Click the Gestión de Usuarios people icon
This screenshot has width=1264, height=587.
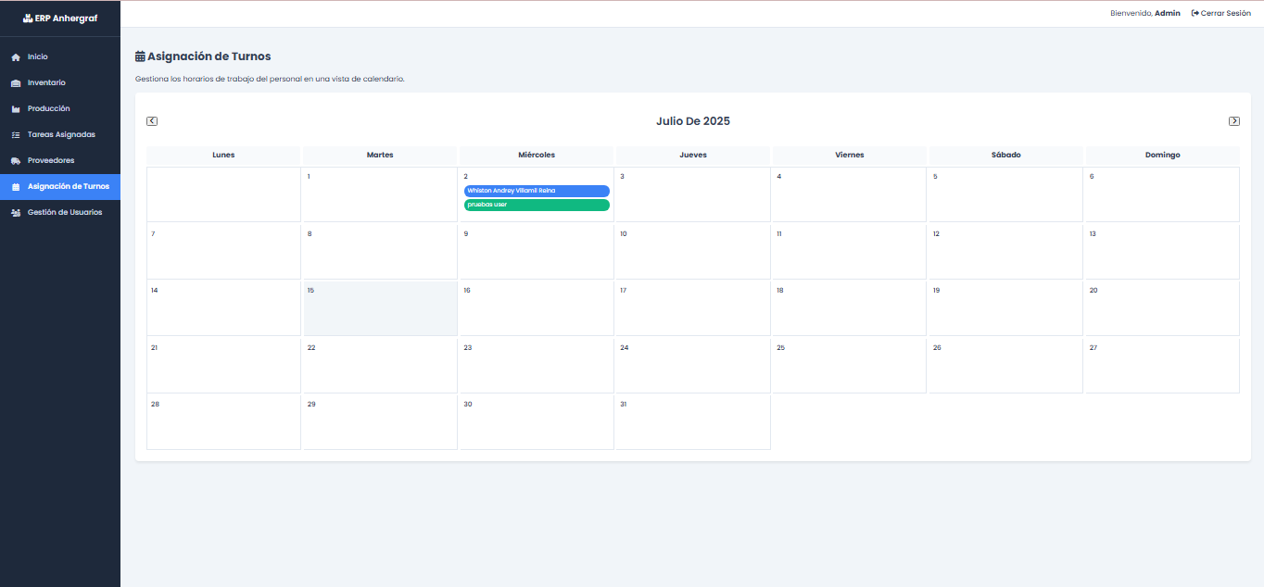(15, 213)
